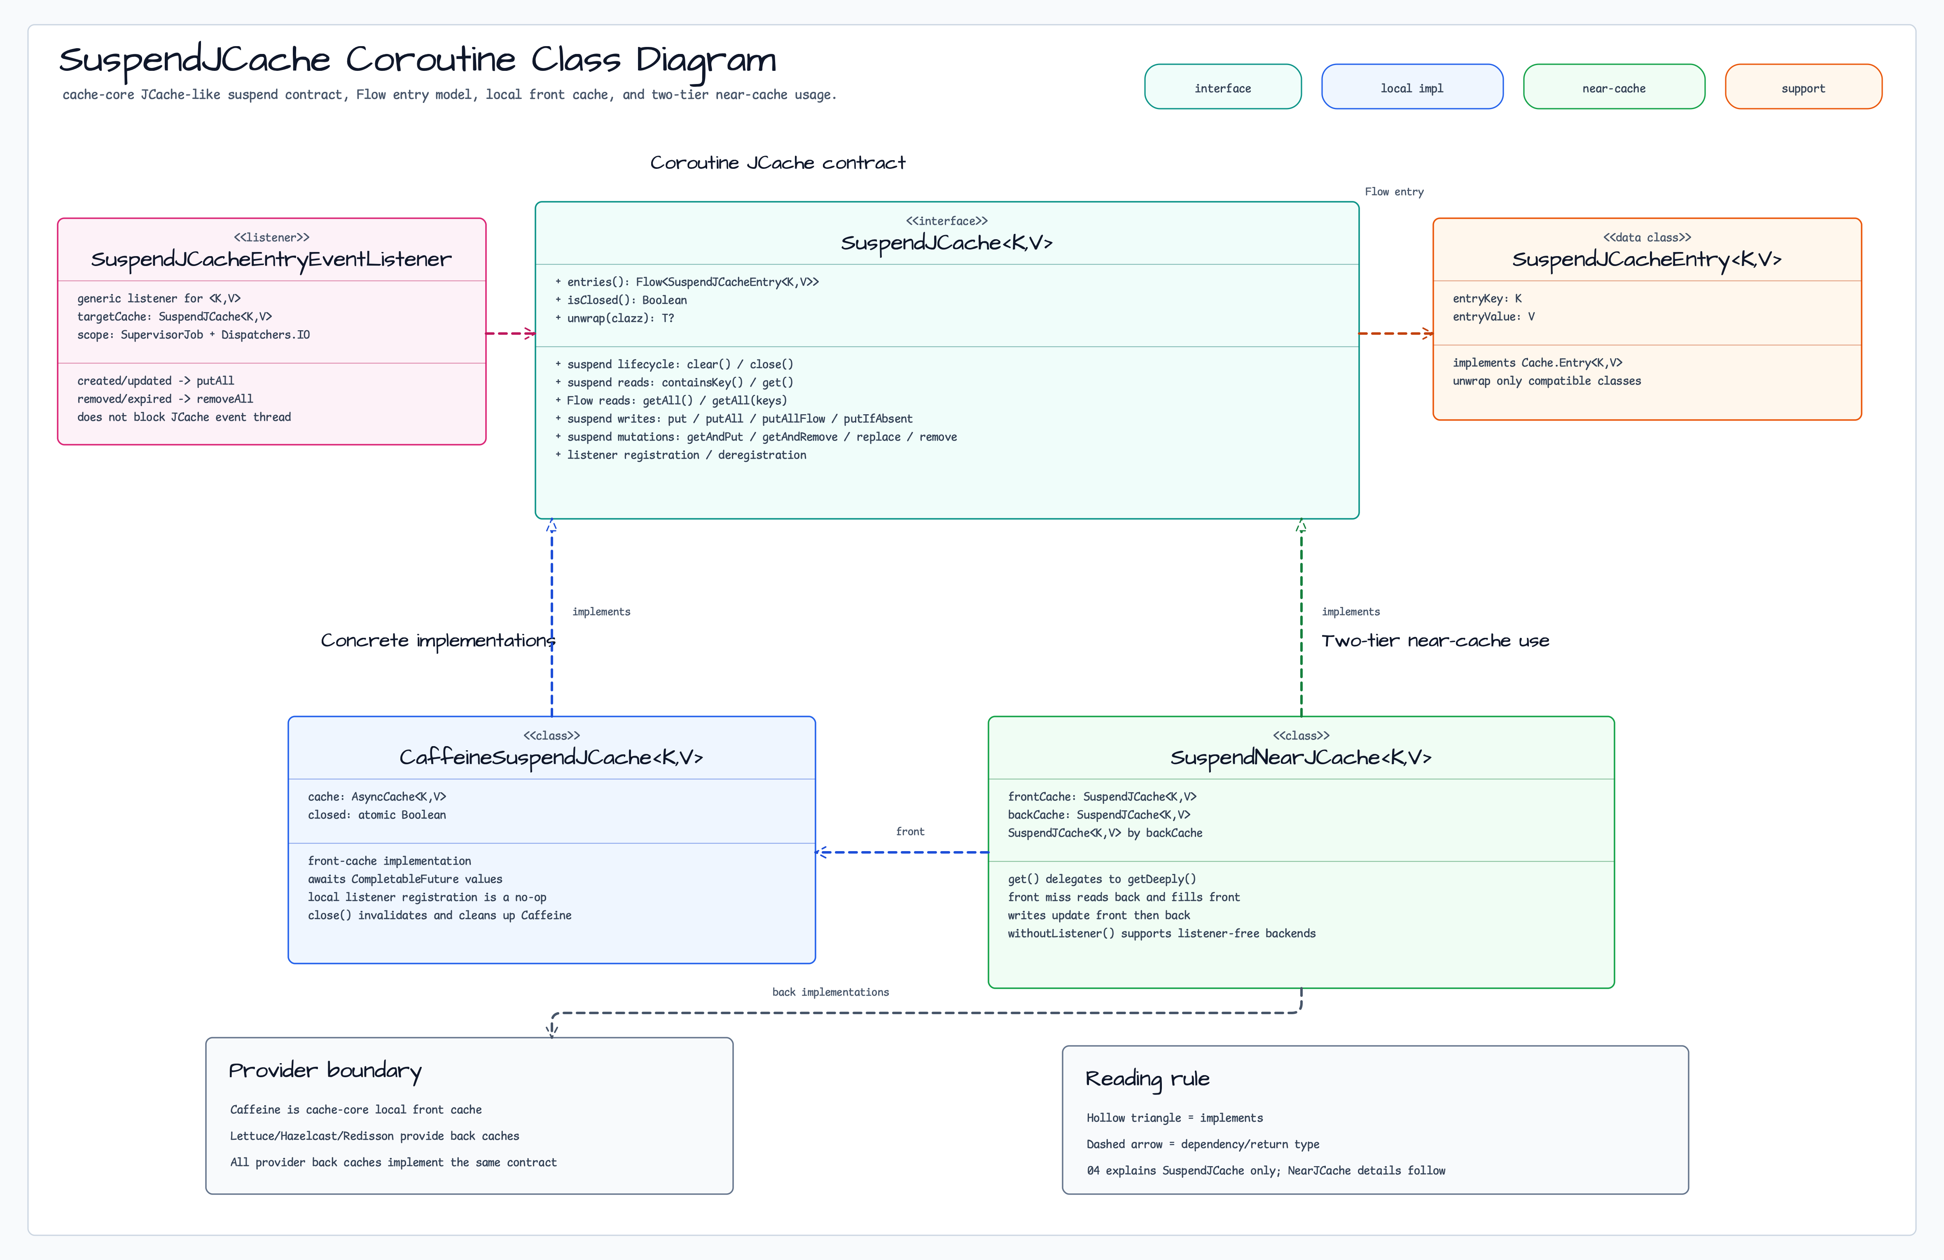Click the 'interface' legend pill

(x=1223, y=86)
